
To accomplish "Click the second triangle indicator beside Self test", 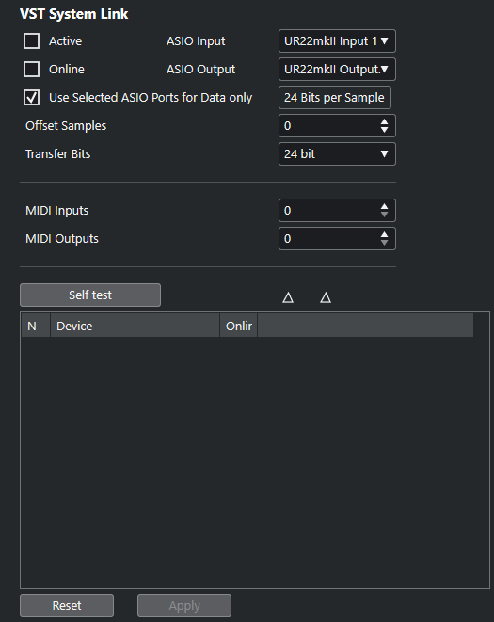I will [326, 297].
